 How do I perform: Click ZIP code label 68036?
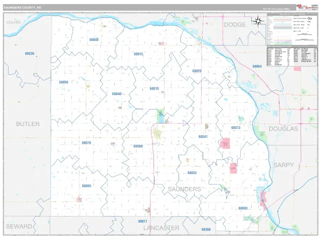30,53
